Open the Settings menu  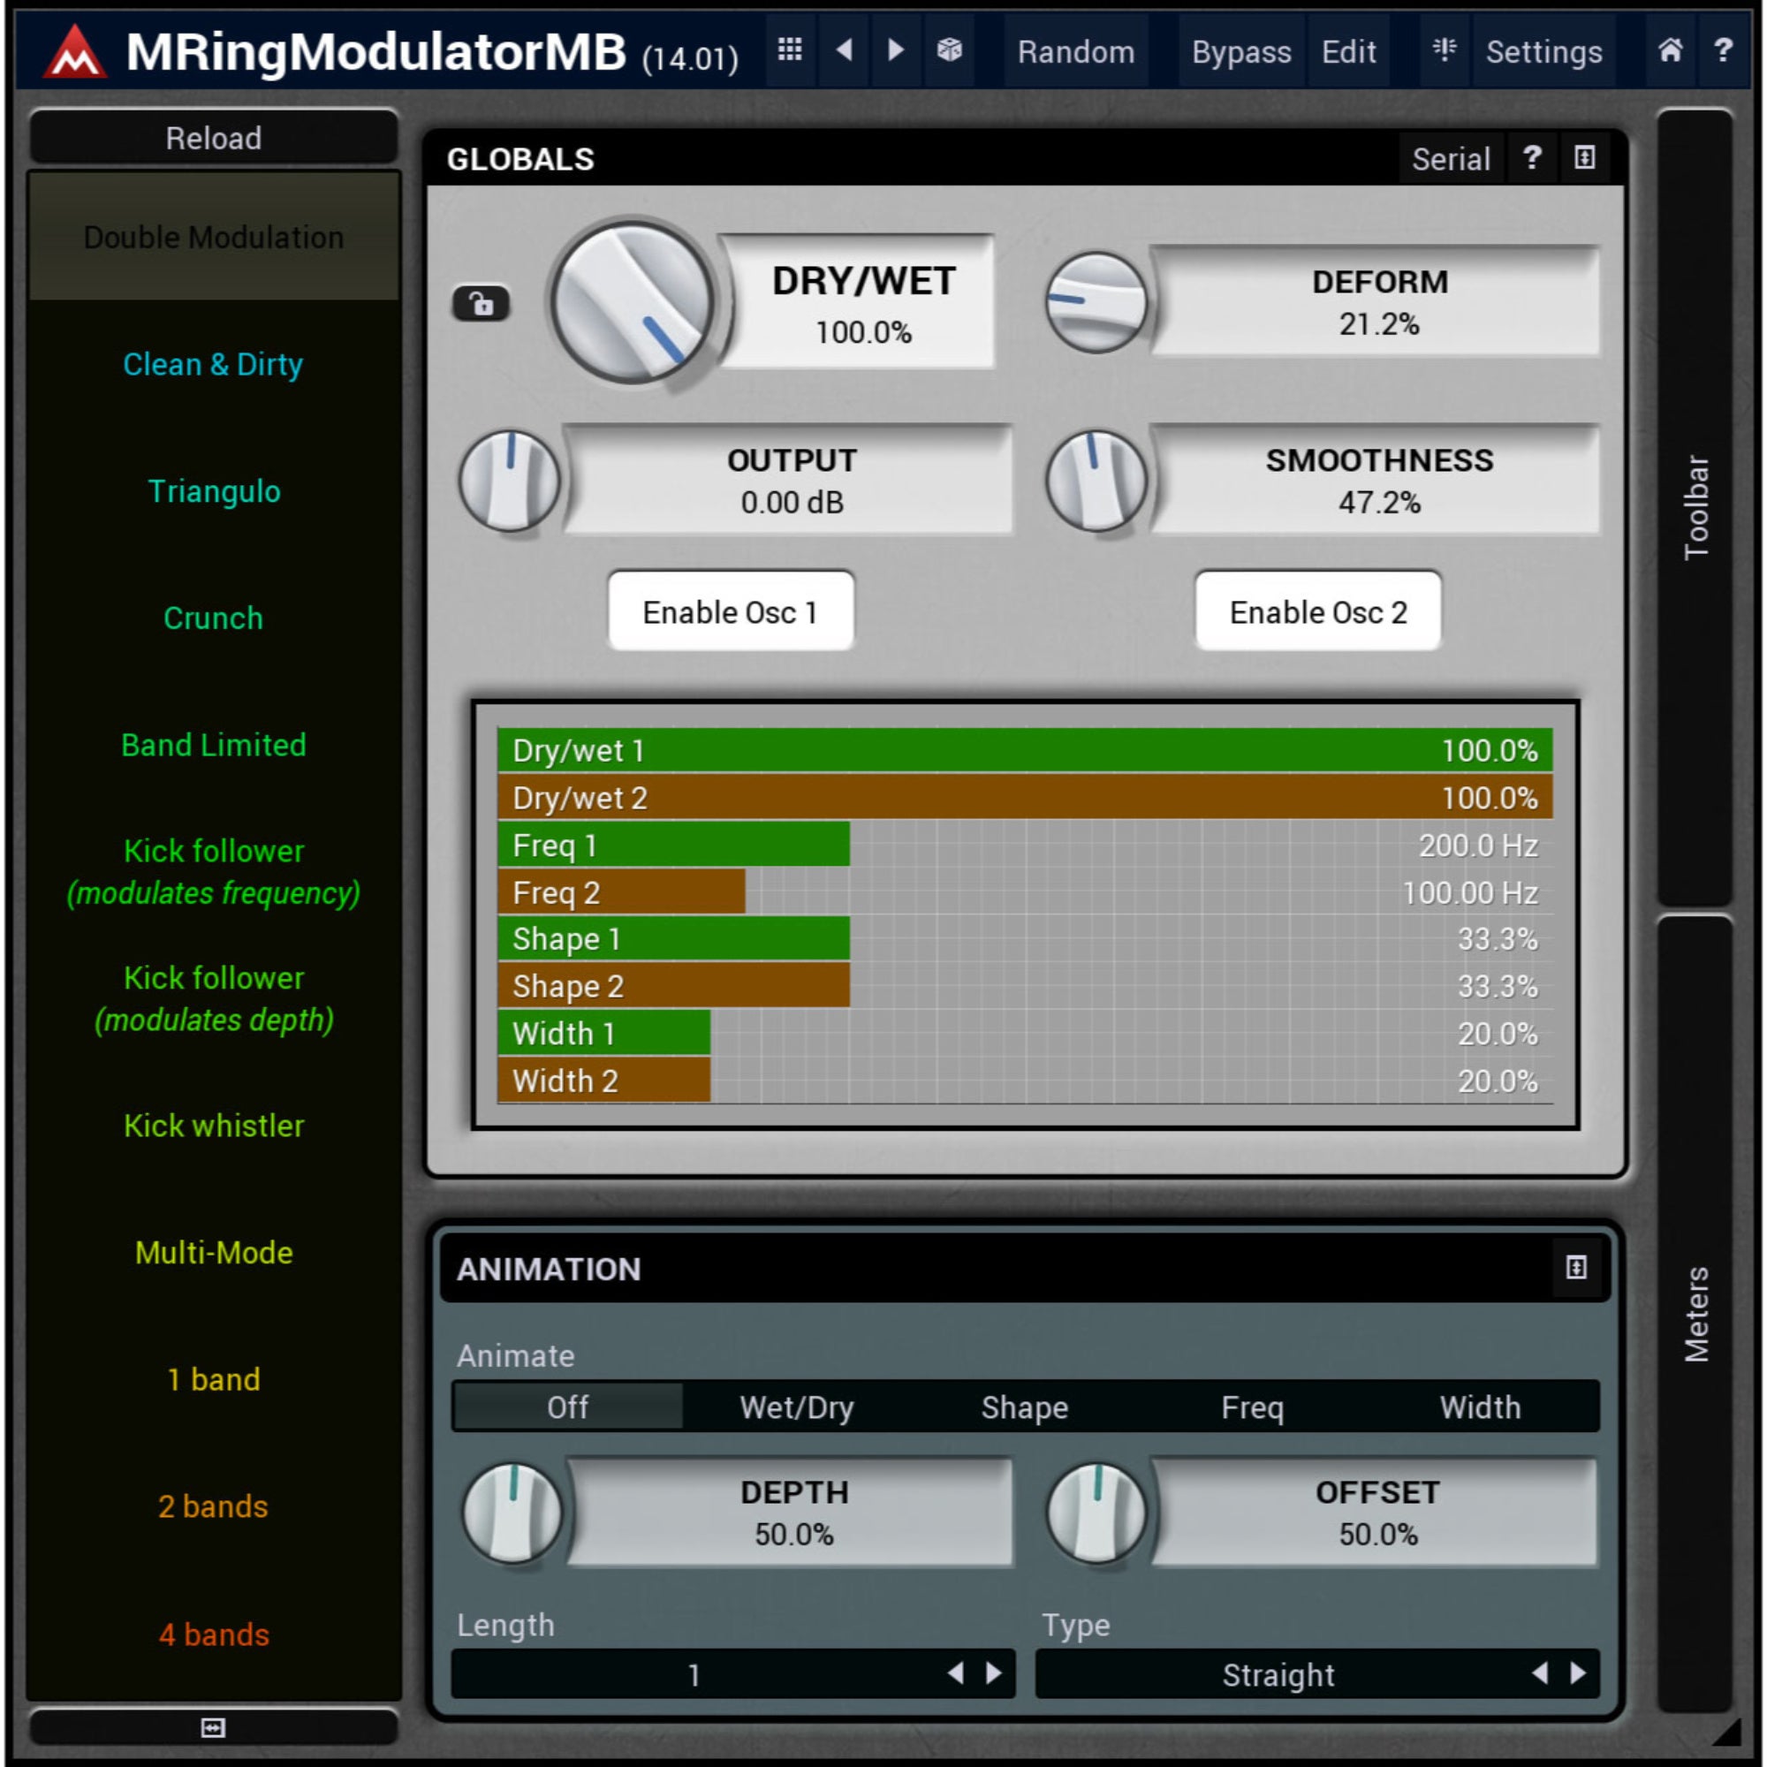point(1543,51)
